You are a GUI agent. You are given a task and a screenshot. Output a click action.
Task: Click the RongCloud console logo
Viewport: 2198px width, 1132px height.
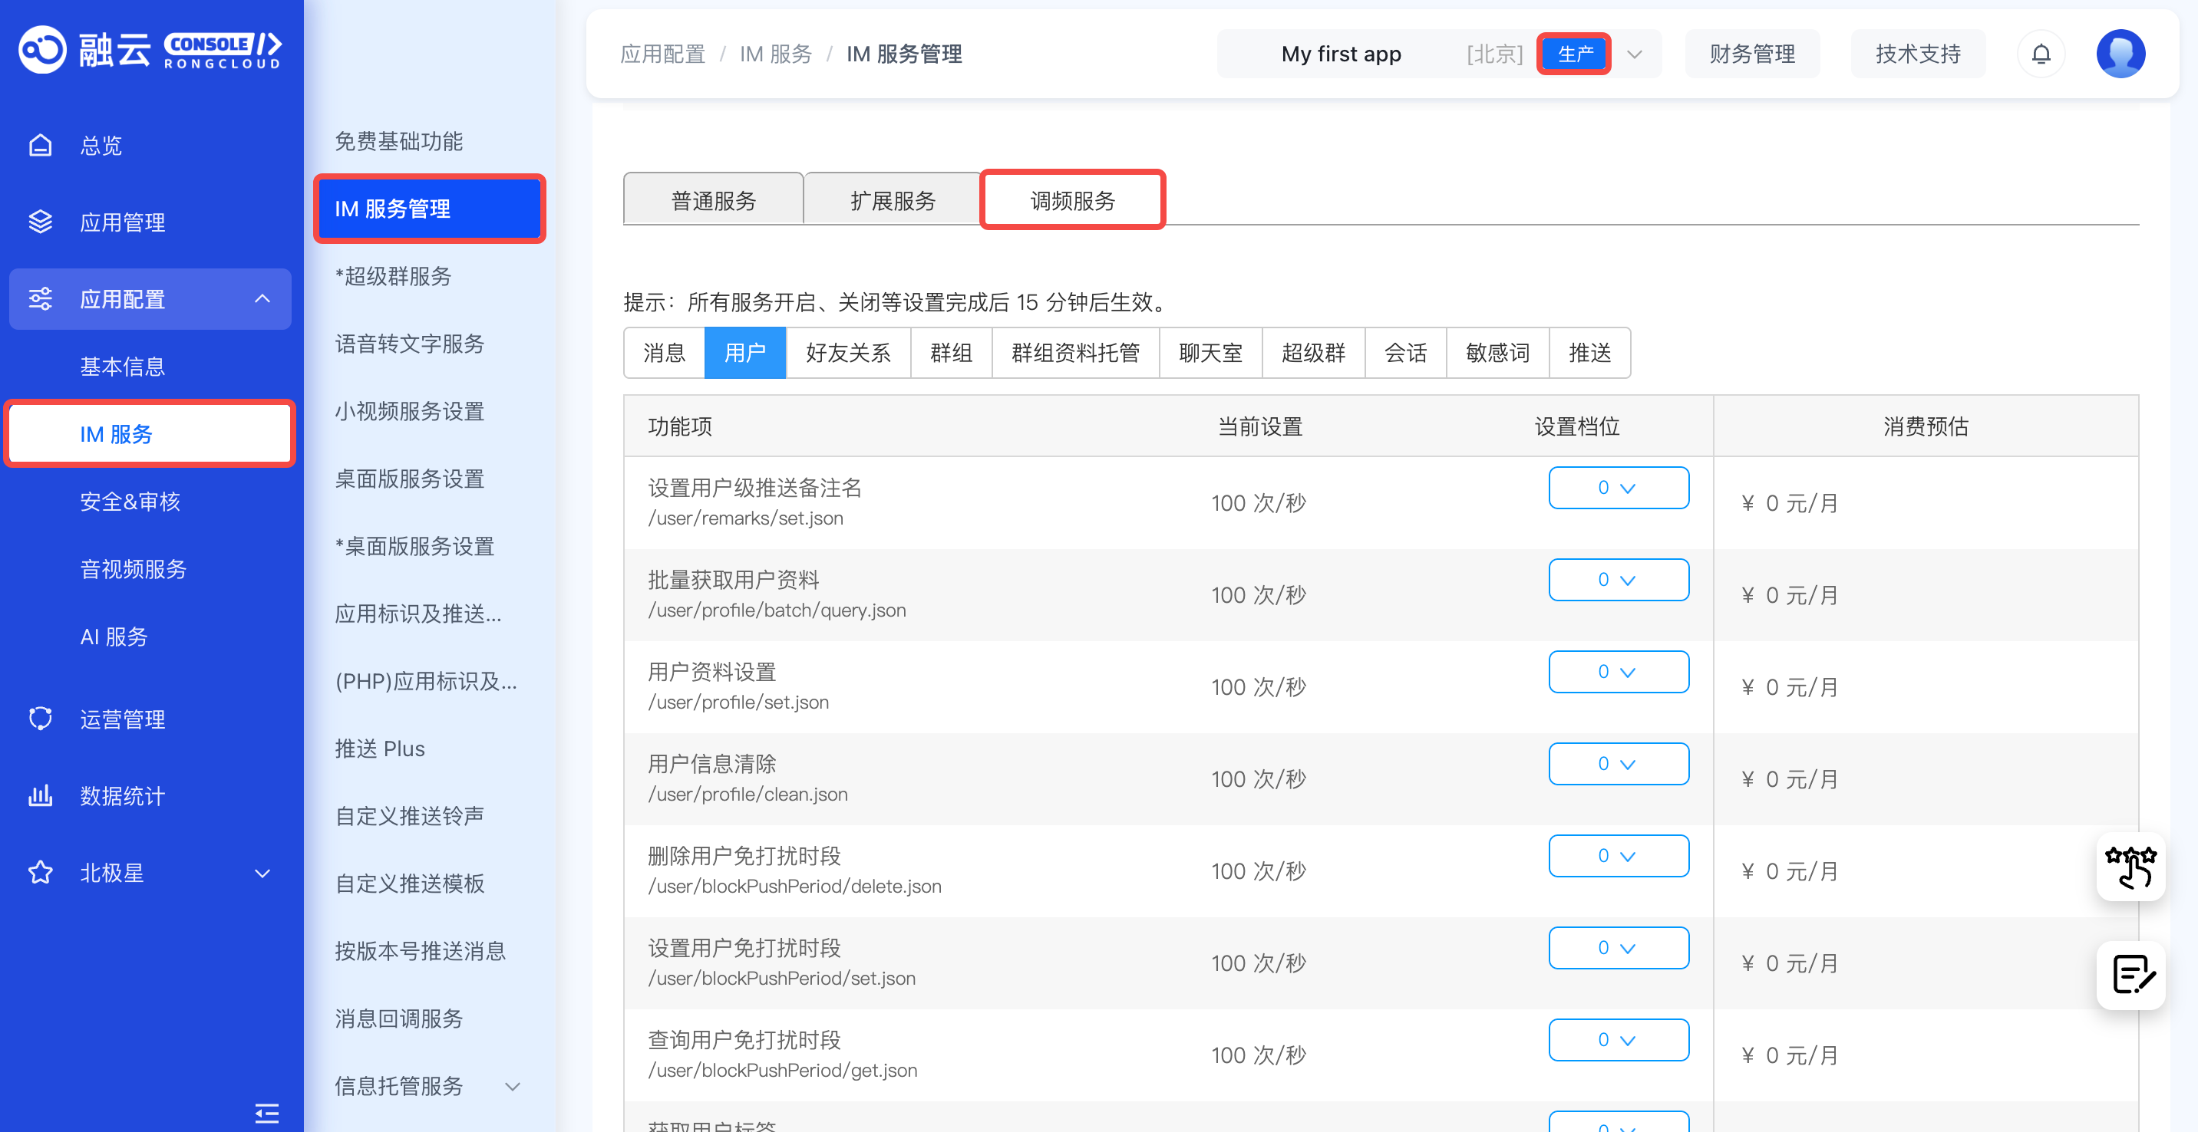[x=150, y=49]
